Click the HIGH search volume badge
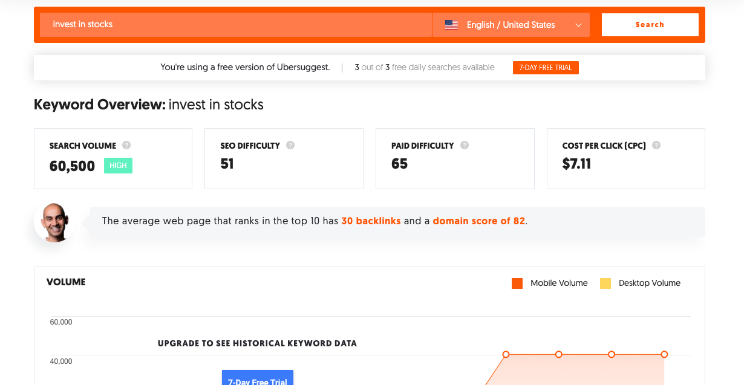Viewport: 744px width, 385px height. click(x=118, y=166)
